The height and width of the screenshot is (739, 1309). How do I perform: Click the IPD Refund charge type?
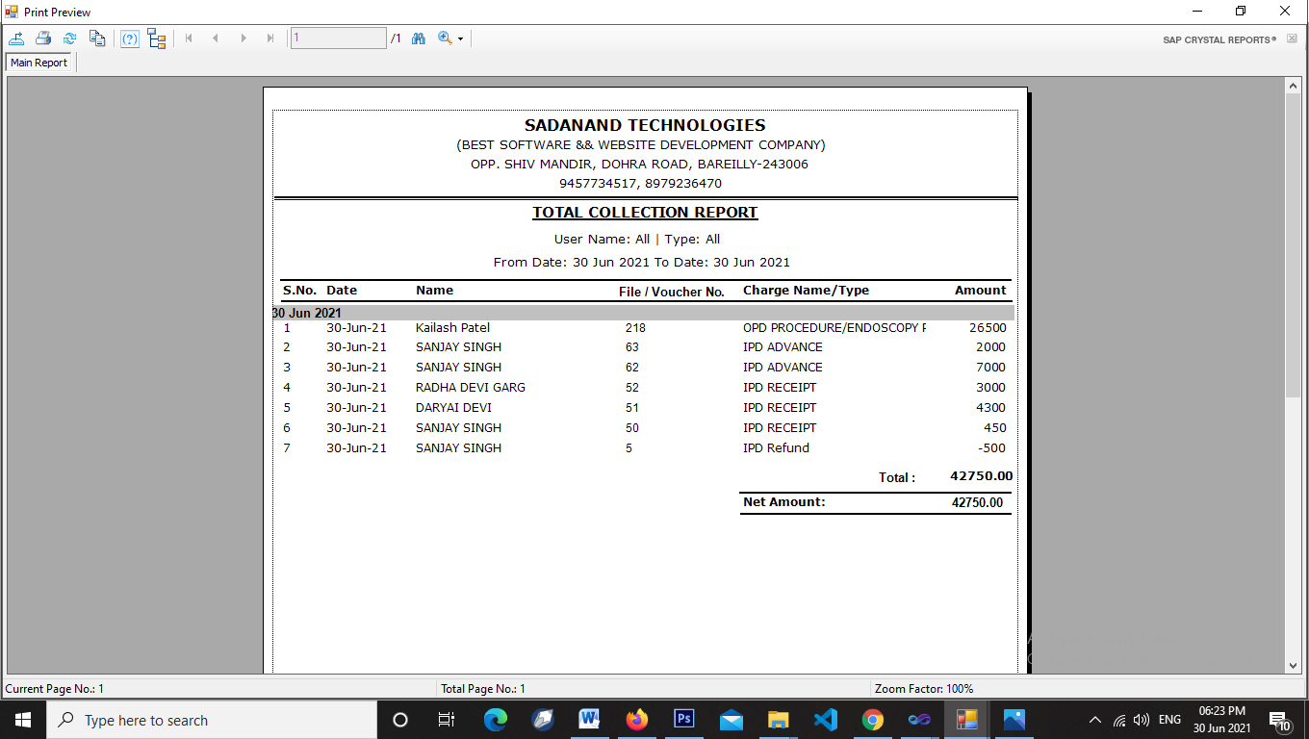click(776, 447)
